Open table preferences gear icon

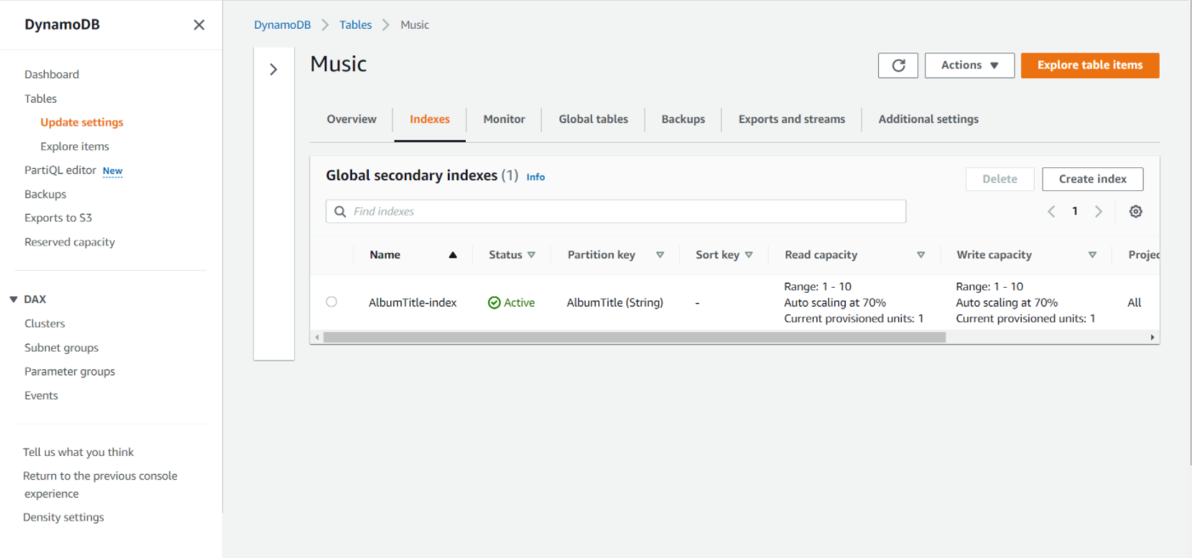point(1135,211)
